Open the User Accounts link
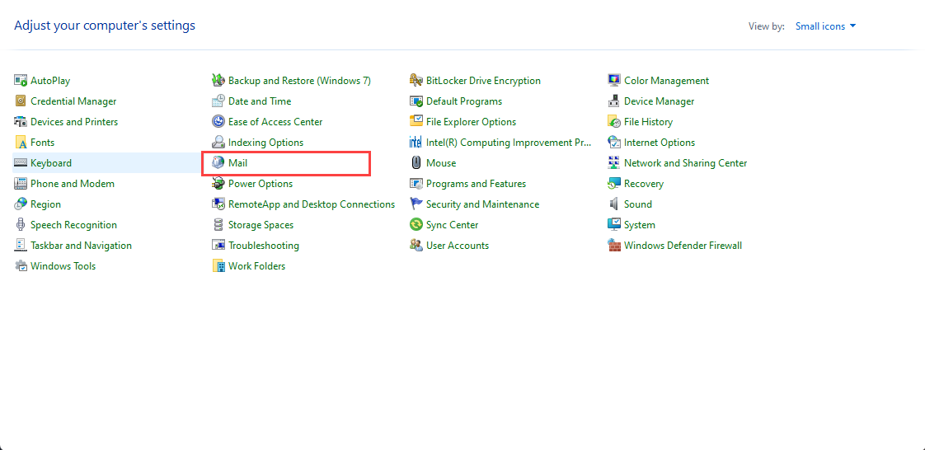The width and height of the screenshot is (925, 450). tap(458, 246)
